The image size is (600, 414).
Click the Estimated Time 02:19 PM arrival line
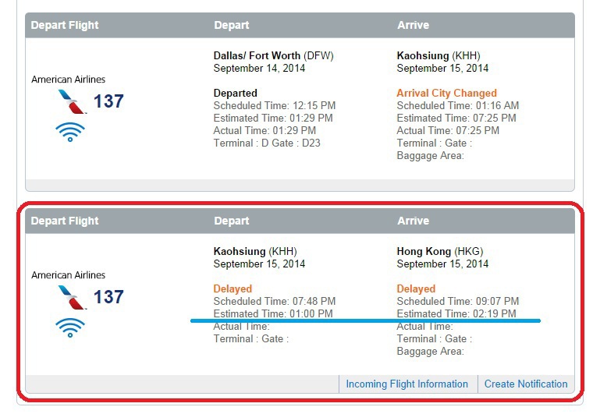[x=456, y=313]
